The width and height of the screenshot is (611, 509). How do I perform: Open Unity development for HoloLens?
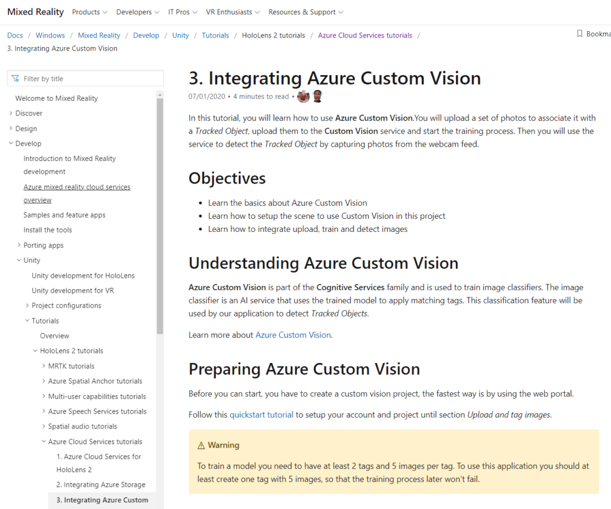pyautogui.click(x=83, y=275)
